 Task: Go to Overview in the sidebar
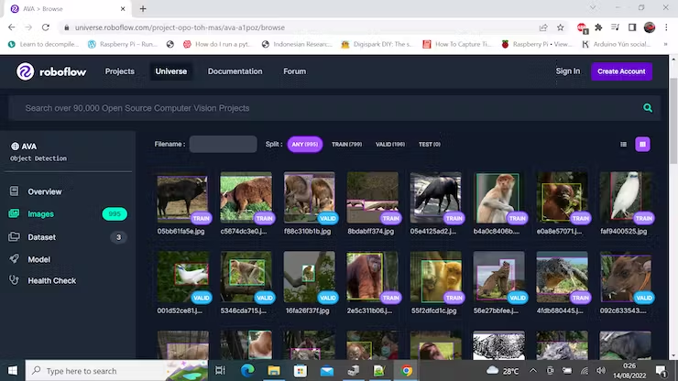[x=44, y=192]
